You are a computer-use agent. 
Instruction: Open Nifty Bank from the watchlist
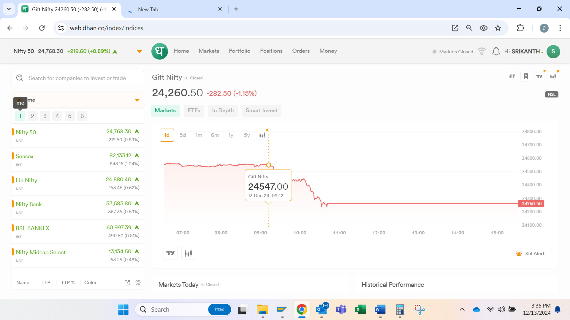click(x=29, y=204)
